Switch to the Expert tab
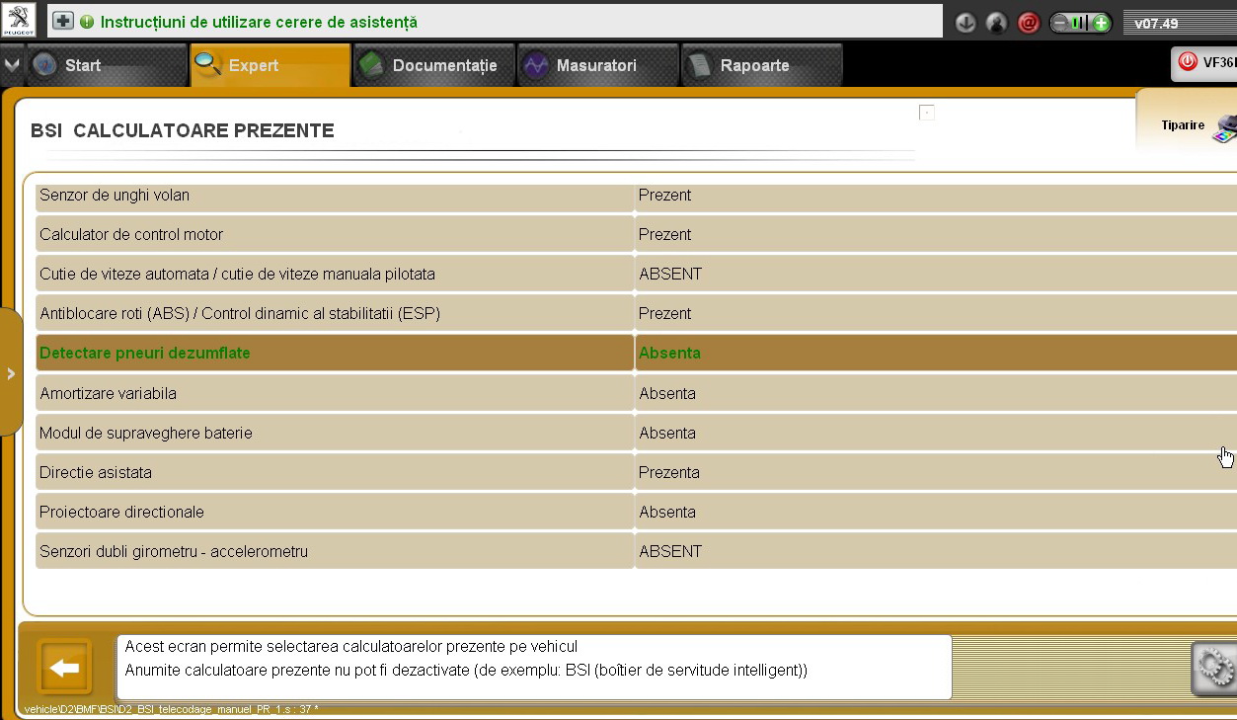This screenshot has height=720, width=1237. (270, 65)
